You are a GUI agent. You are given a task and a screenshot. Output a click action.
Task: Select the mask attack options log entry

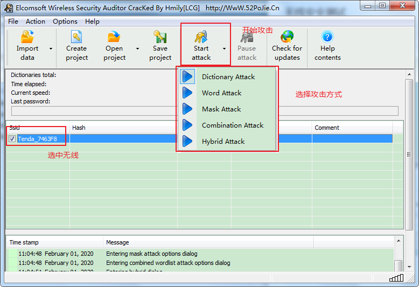pos(201,253)
